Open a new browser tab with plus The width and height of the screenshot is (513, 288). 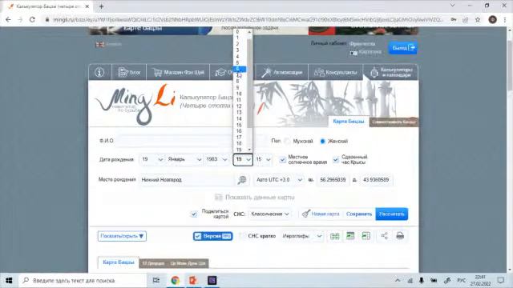point(101,6)
